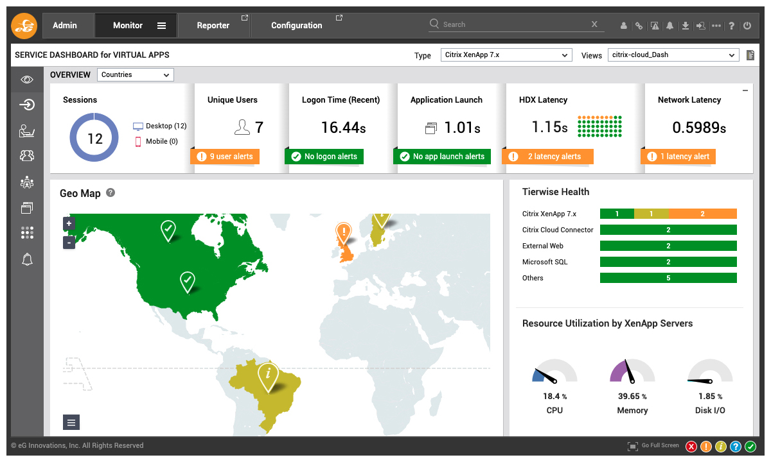Screen dimensions: 771x462
Task: Open the 1 latency alert badge
Action: pos(678,157)
